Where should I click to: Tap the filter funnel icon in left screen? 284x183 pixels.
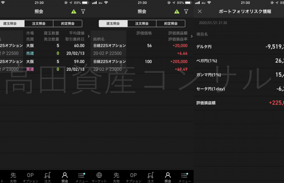pyautogui.click(x=83, y=12)
